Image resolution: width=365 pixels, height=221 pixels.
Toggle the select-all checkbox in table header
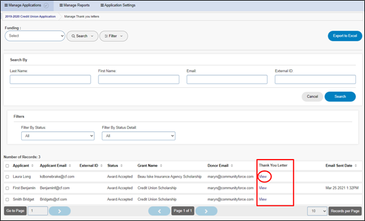coord(7,166)
